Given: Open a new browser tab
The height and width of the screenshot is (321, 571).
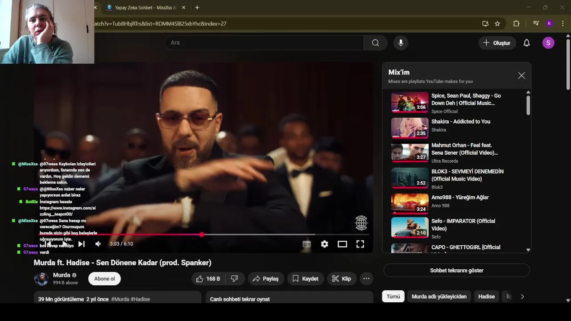Looking at the screenshot, I should pos(197,8).
